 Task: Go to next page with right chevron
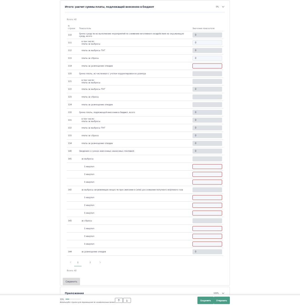tap(100, 263)
